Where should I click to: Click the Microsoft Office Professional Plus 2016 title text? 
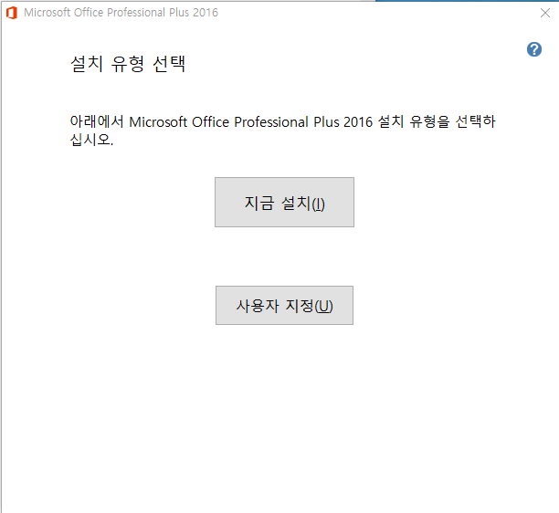pos(121,13)
